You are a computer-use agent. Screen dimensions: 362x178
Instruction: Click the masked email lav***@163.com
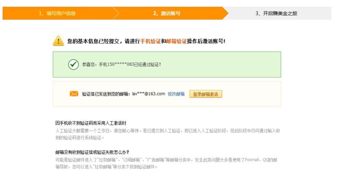pos(149,94)
